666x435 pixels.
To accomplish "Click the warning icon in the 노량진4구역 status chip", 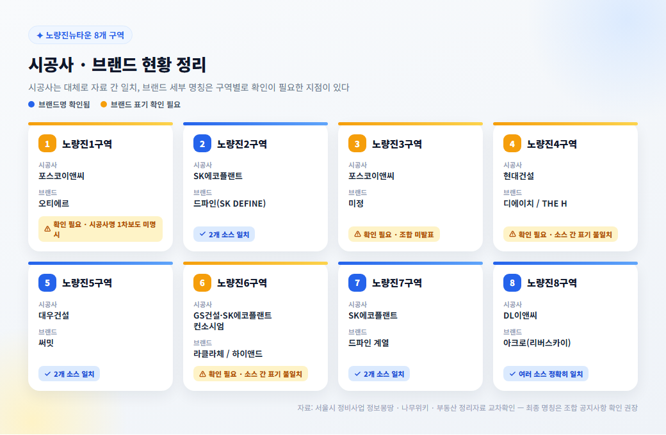I will (513, 234).
